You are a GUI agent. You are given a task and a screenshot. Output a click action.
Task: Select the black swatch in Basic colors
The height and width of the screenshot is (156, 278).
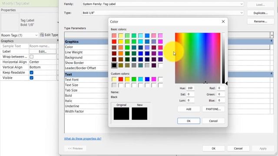click(x=114, y=65)
